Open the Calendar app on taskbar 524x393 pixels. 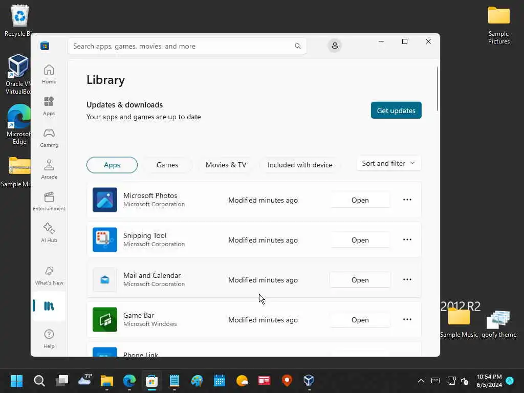[220, 381]
